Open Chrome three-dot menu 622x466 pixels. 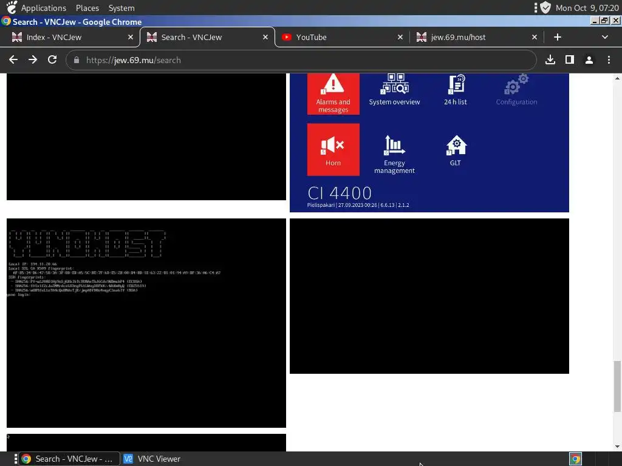tap(609, 60)
